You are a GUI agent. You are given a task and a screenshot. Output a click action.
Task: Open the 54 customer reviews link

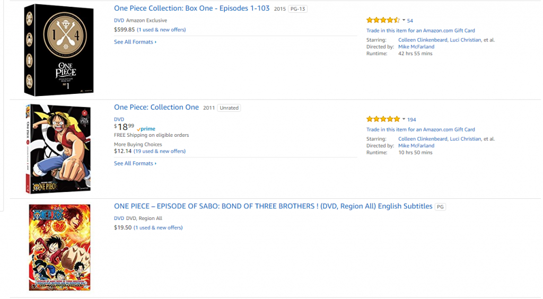410,21
